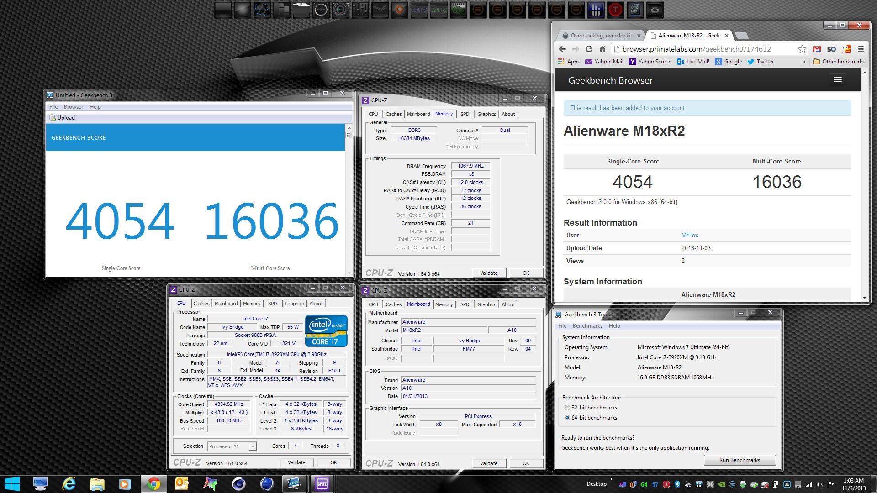Open the Browser menu in Geekbench 3
Screen dimensions: 877x493
pyautogui.click(x=74, y=107)
